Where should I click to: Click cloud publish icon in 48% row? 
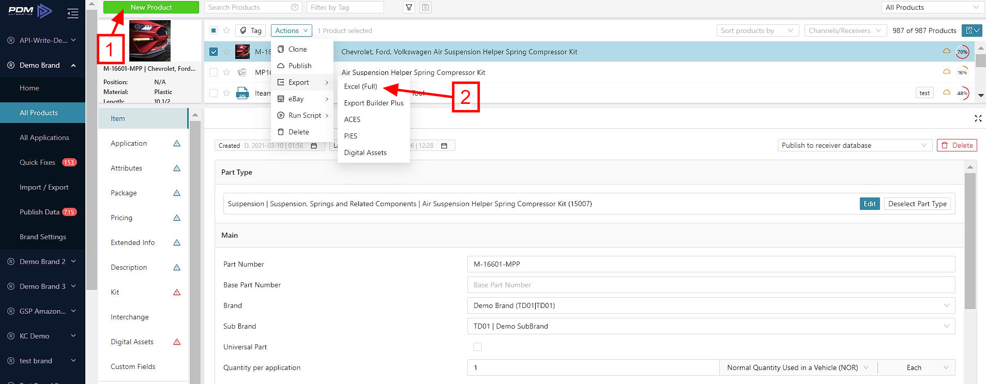coord(946,93)
